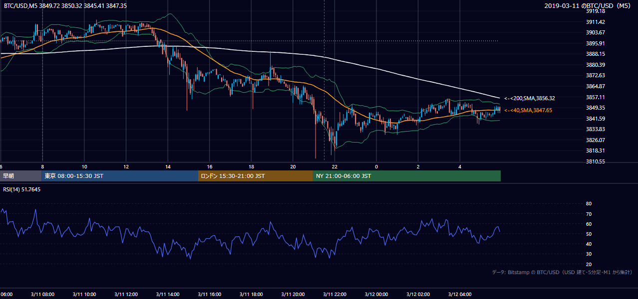The image size is (638, 299).
Task: Click RSI axis level 50
Action: (x=589, y=234)
